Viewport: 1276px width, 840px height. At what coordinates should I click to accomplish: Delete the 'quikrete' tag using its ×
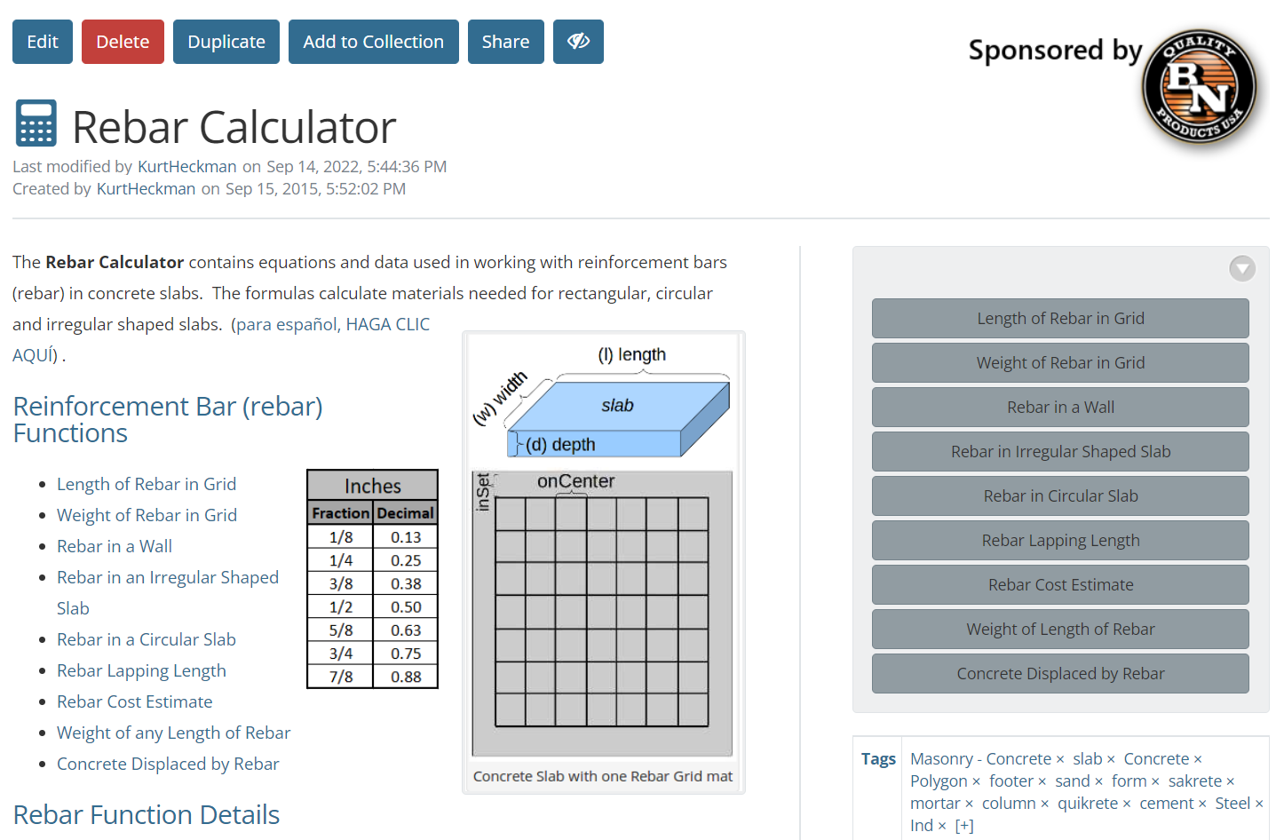pyautogui.click(x=1127, y=804)
